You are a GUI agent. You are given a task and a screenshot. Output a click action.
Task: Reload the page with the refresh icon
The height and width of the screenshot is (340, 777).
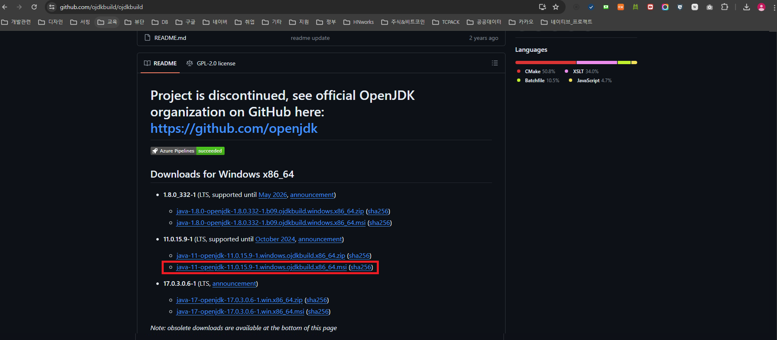pyautogui.click(x=34, y=7)
